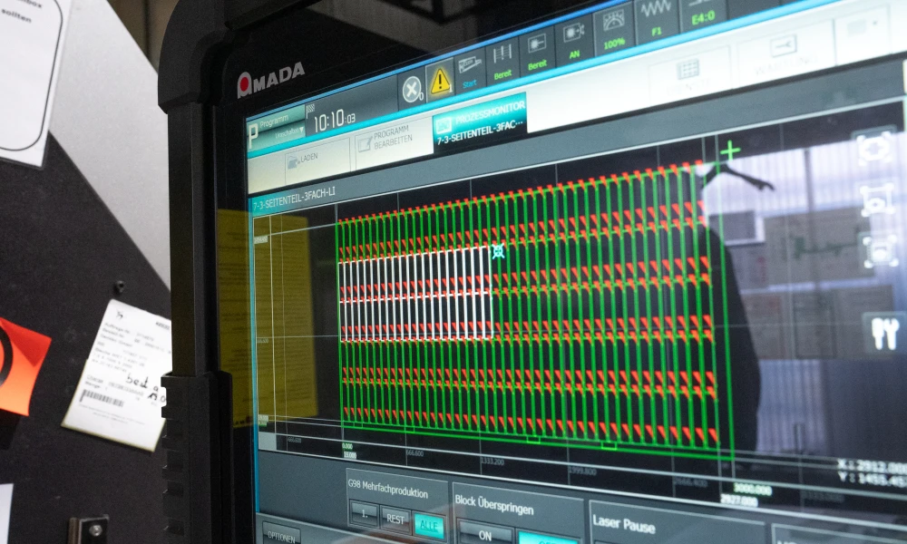Select ALLE under G98 Mehrfachproduktion
Viewport: 907px width, 544px height.
[429, 526]
